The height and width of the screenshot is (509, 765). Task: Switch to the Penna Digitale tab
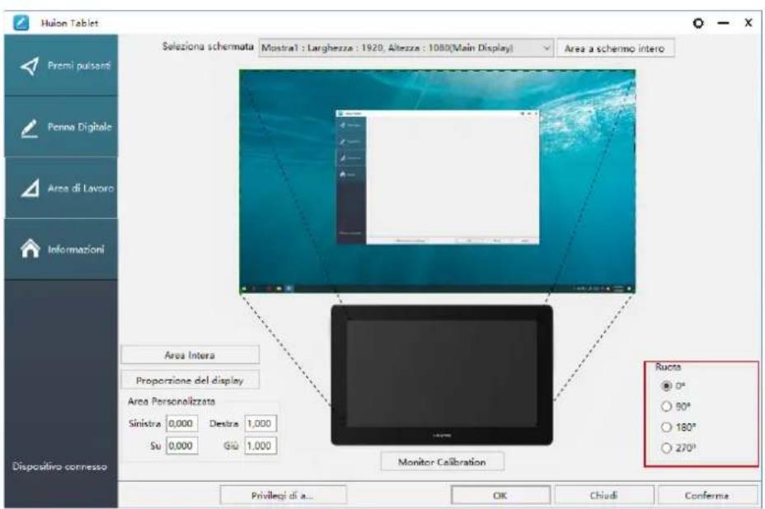point(62,127)
